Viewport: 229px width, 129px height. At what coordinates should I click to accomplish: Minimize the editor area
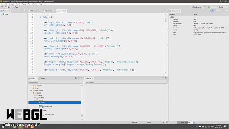point(163,10)
